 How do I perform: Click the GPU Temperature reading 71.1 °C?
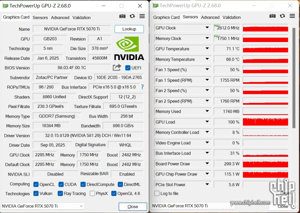[227, 49]
